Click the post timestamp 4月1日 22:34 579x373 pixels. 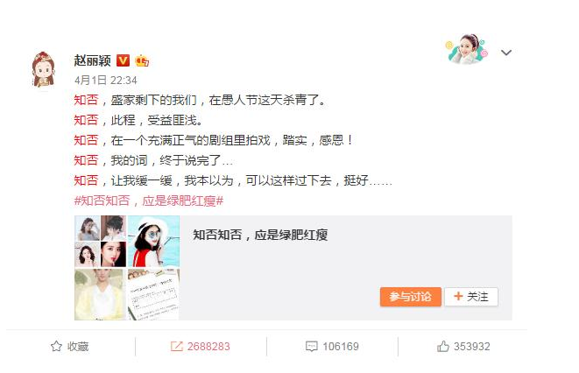pos(106,81)
